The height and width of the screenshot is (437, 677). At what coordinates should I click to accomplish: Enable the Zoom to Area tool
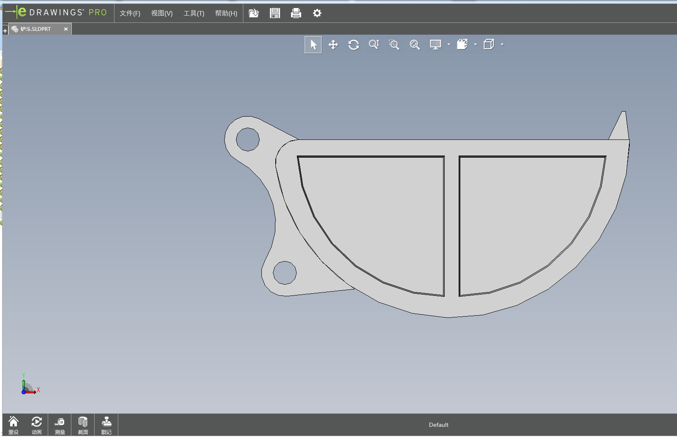[x=394, y=45]
